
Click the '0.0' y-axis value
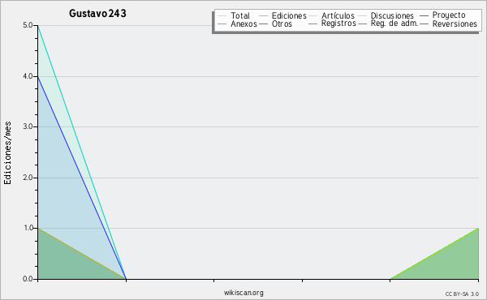[28, 279]
